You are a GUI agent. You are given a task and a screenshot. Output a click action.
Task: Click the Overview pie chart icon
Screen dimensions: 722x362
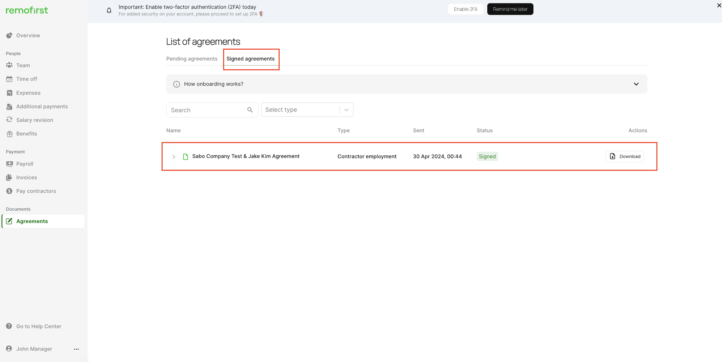[x=9, y=35]
